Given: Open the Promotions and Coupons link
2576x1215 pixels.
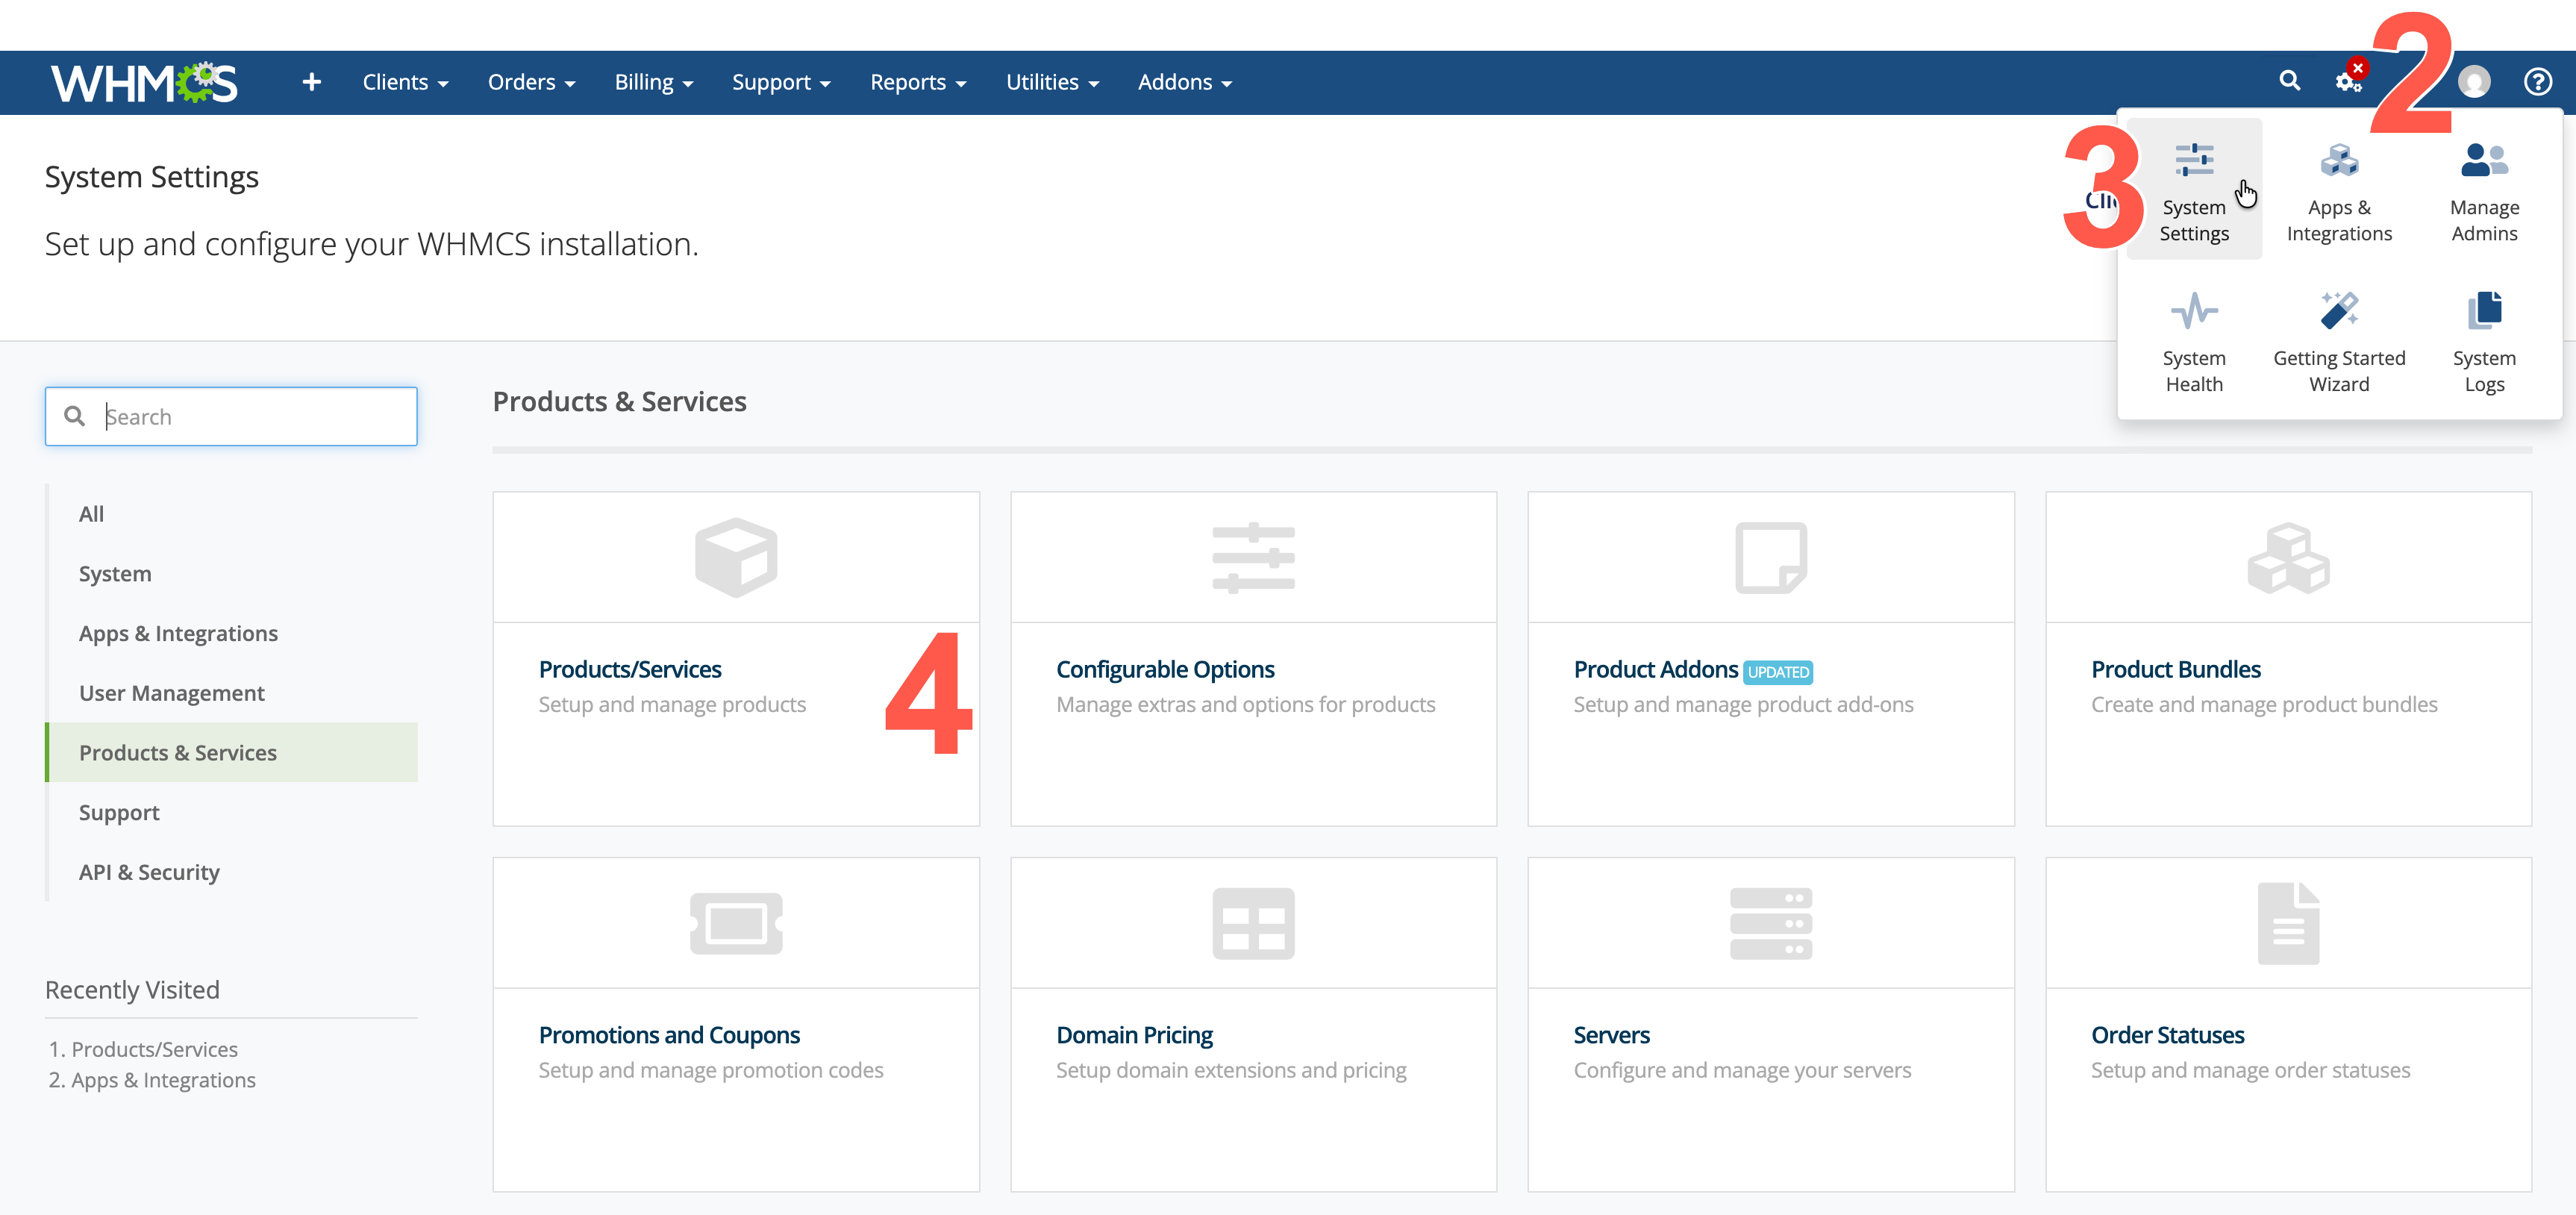Looking at the screenshot, I should (x=669, y=1035).
